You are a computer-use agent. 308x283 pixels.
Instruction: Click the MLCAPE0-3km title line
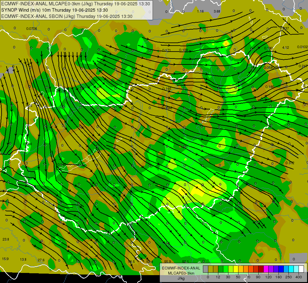(x=76, y=4)
